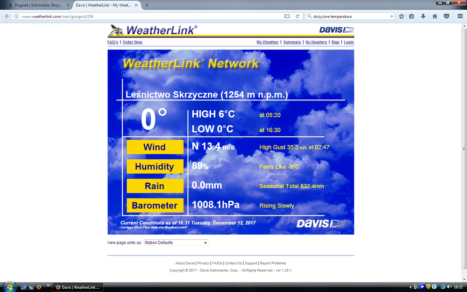The height and width of the screenshot is (292, 467).
Task: Reload the page with the refresh icon
Action: (x=297, y=16)
